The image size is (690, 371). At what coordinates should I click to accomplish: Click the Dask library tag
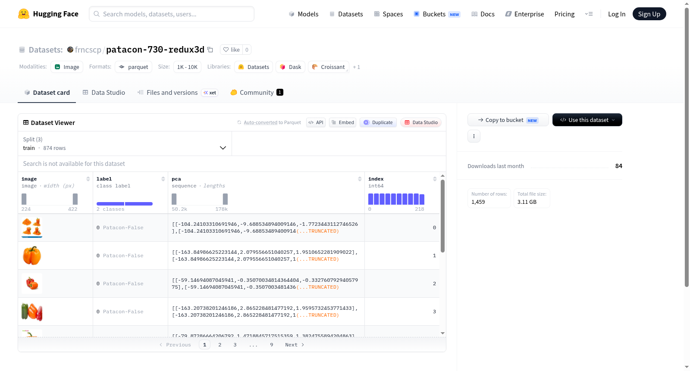[291, 67]
